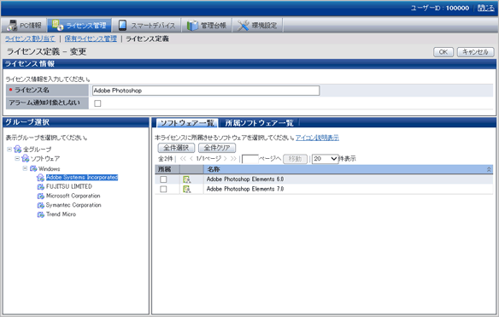
Task: Click Microsoft Corporation group icon
Action: (40, 196)
